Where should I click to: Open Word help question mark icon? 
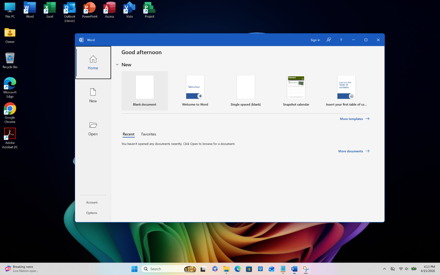pos(341,40)
